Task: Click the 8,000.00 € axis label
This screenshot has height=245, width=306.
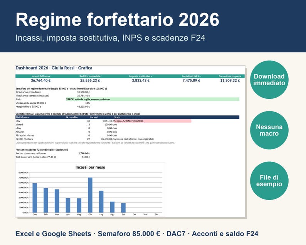Action: 24,173
